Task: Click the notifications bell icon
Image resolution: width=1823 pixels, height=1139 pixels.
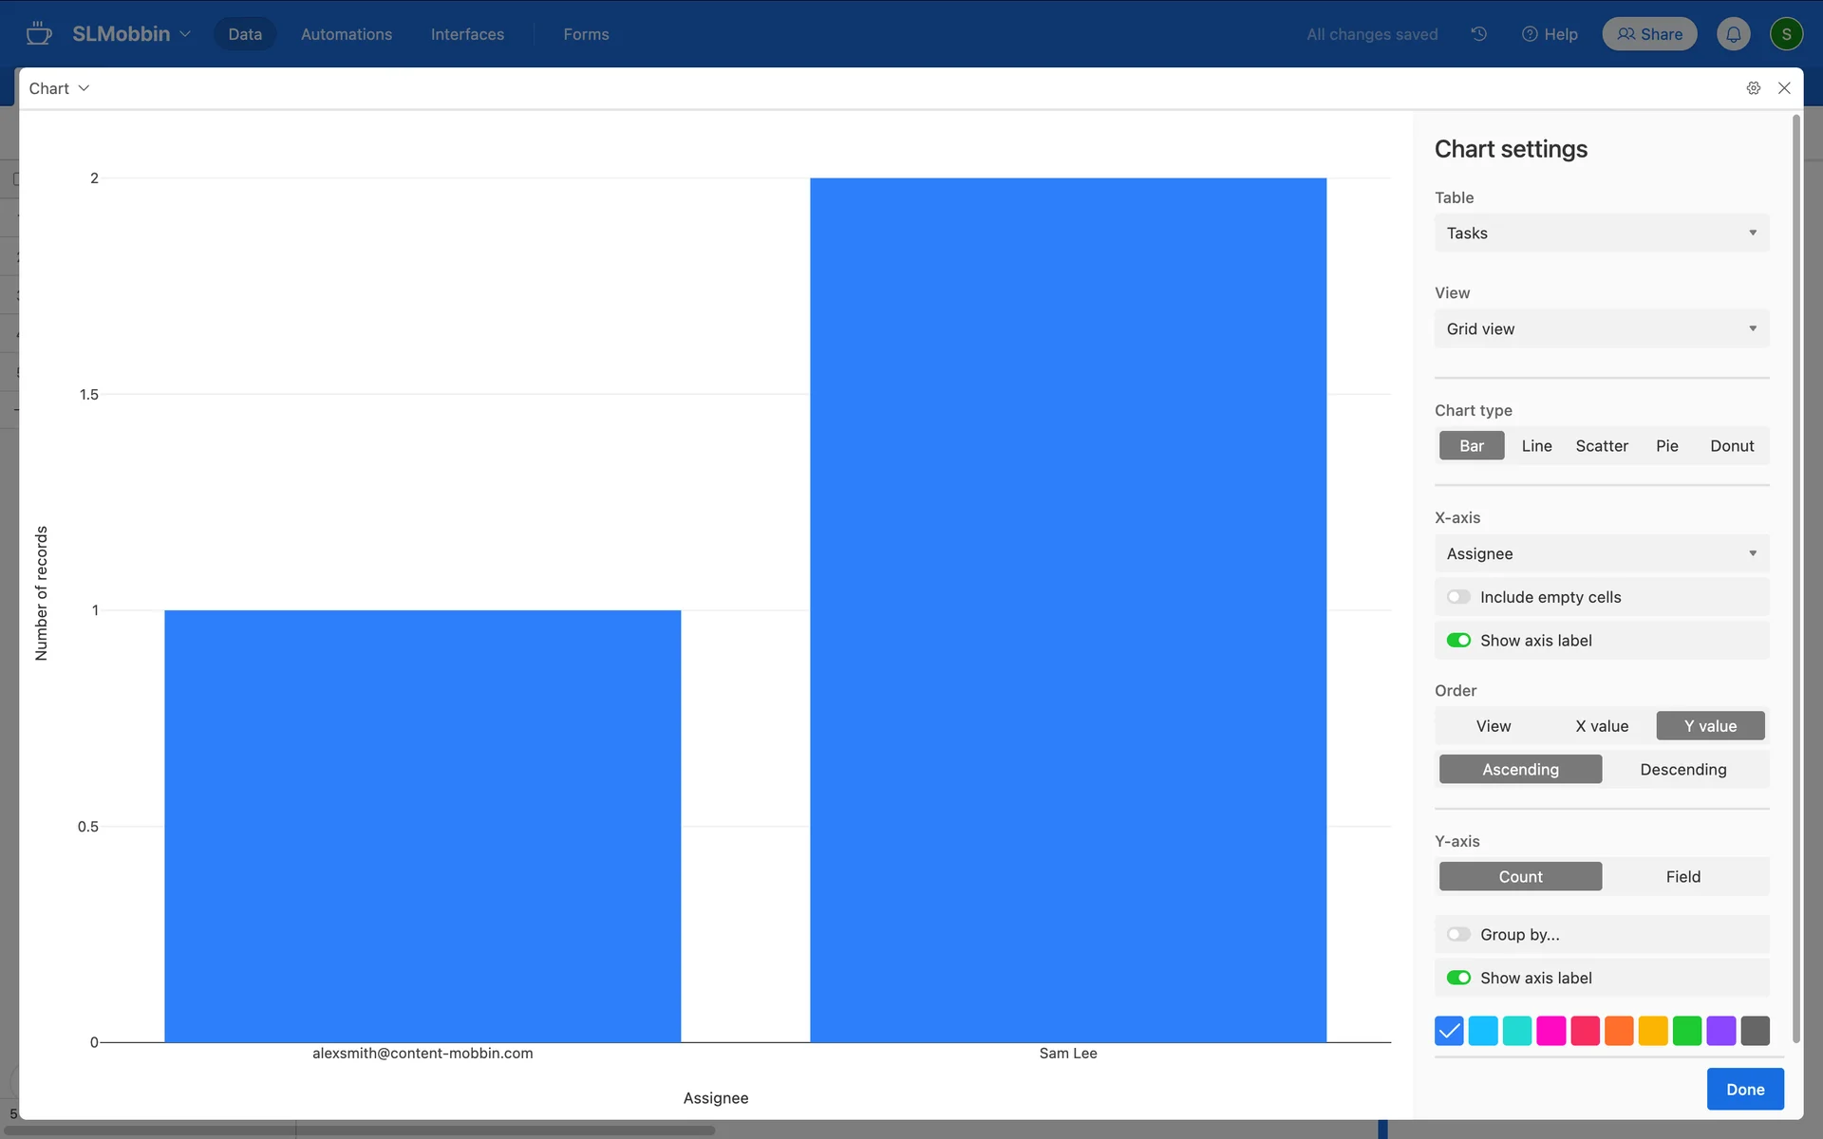Action: [x=1733, y=34]
